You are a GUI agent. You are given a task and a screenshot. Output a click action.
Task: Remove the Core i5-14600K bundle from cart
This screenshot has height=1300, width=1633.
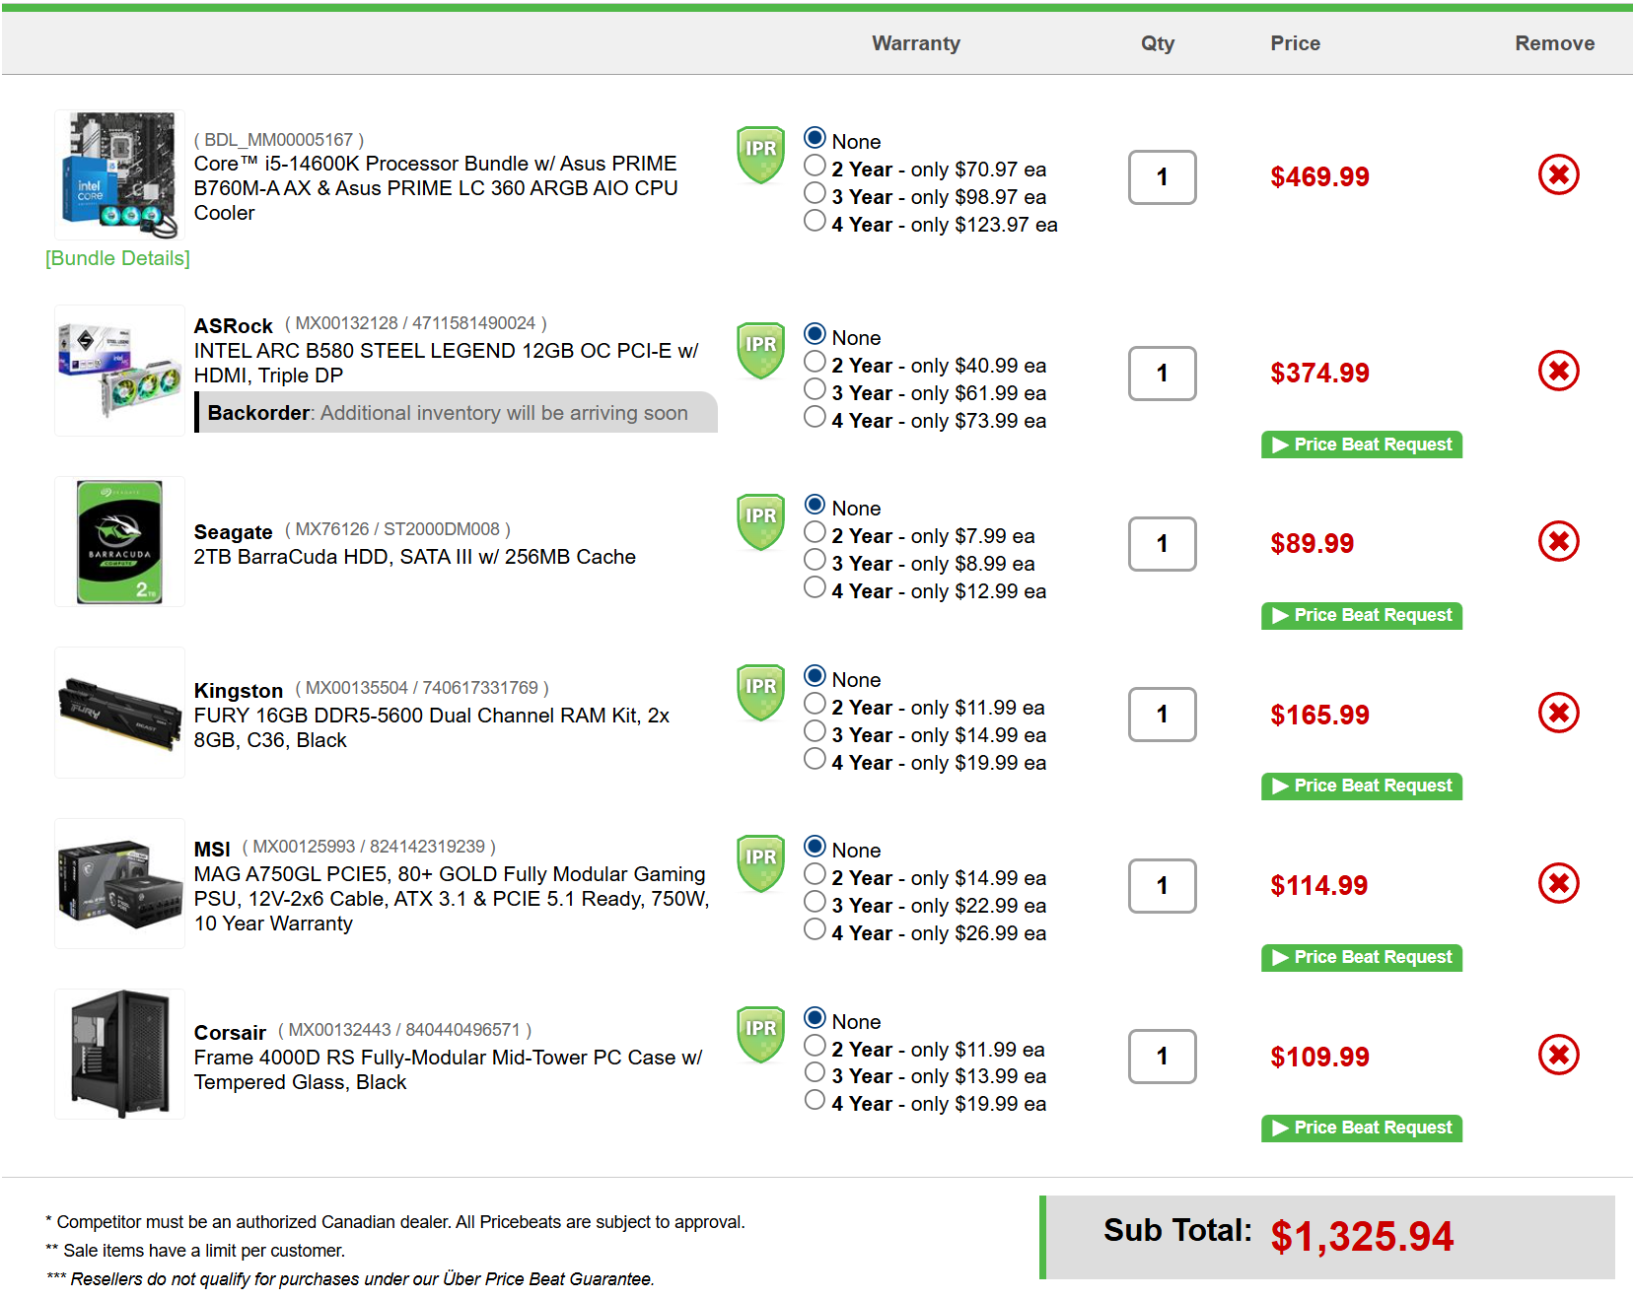(x=1558, y=175)
